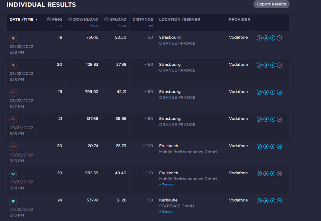
Task: Select the 20.74 download value
Action: pyautogui.click(x=93, y=146)
